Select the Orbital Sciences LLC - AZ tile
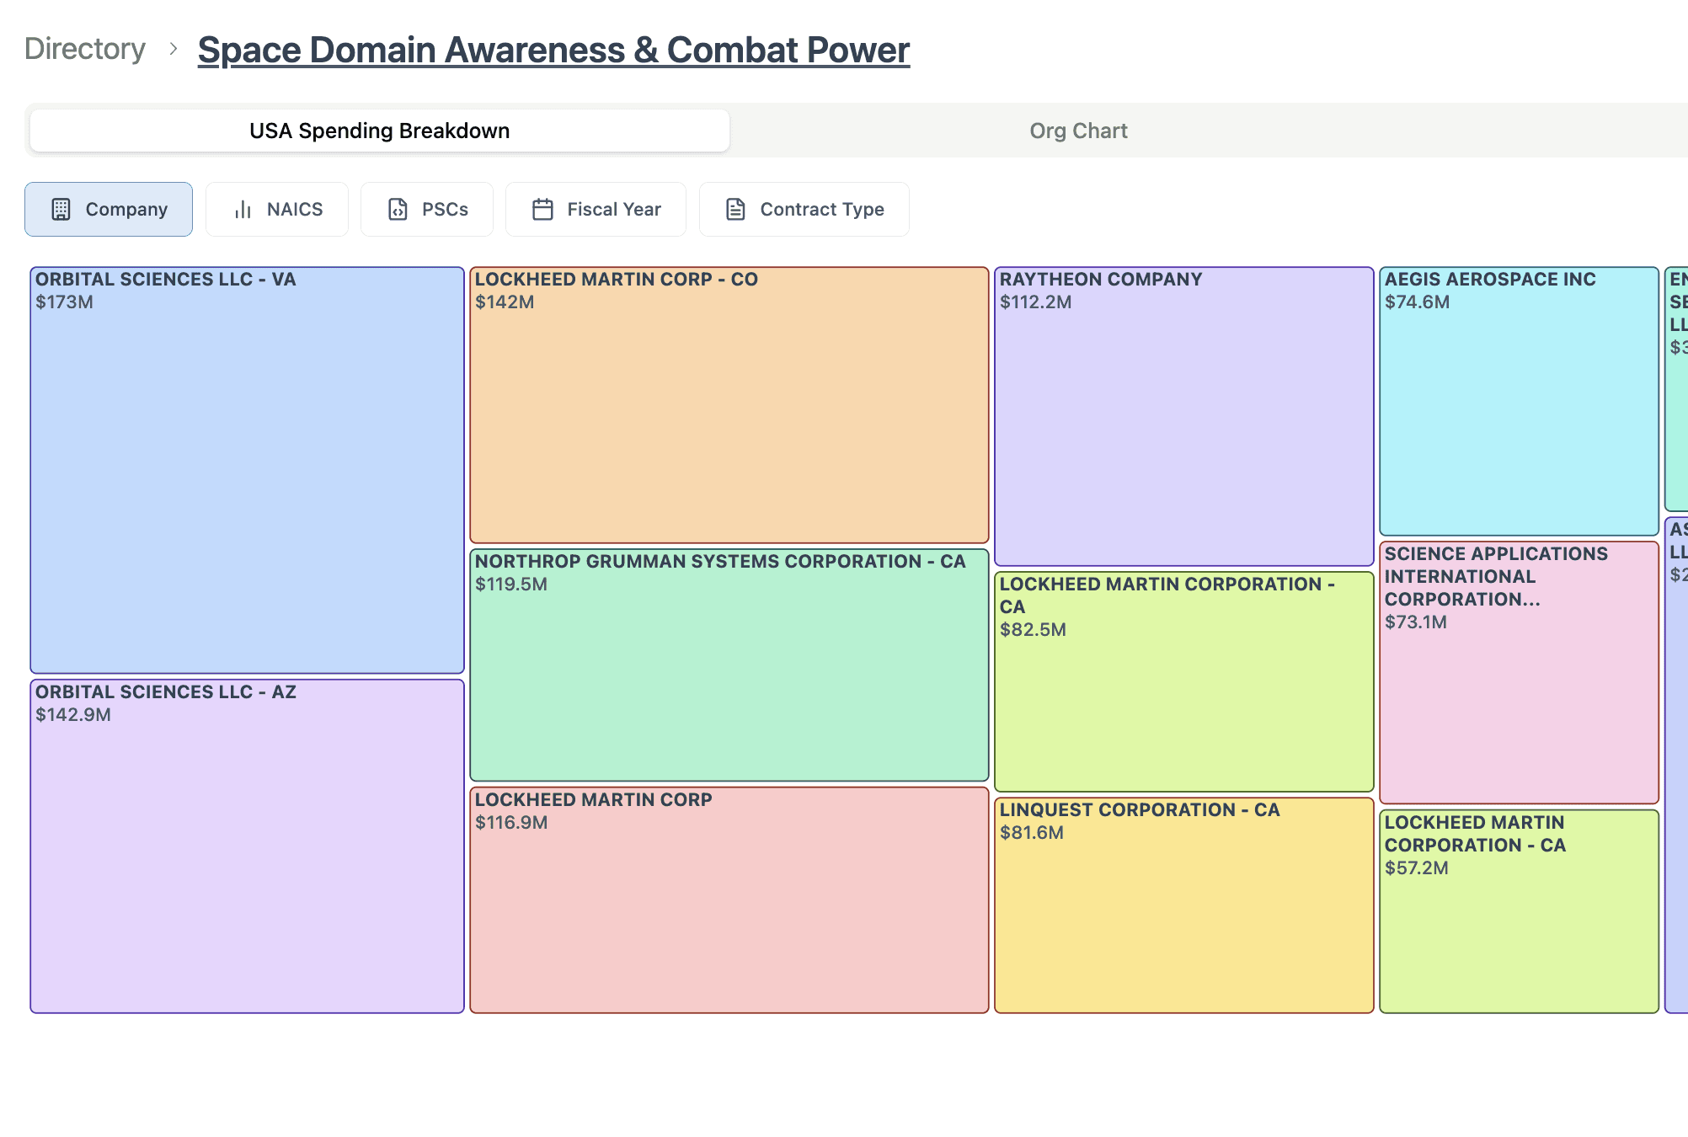 [x=247, y=846]
